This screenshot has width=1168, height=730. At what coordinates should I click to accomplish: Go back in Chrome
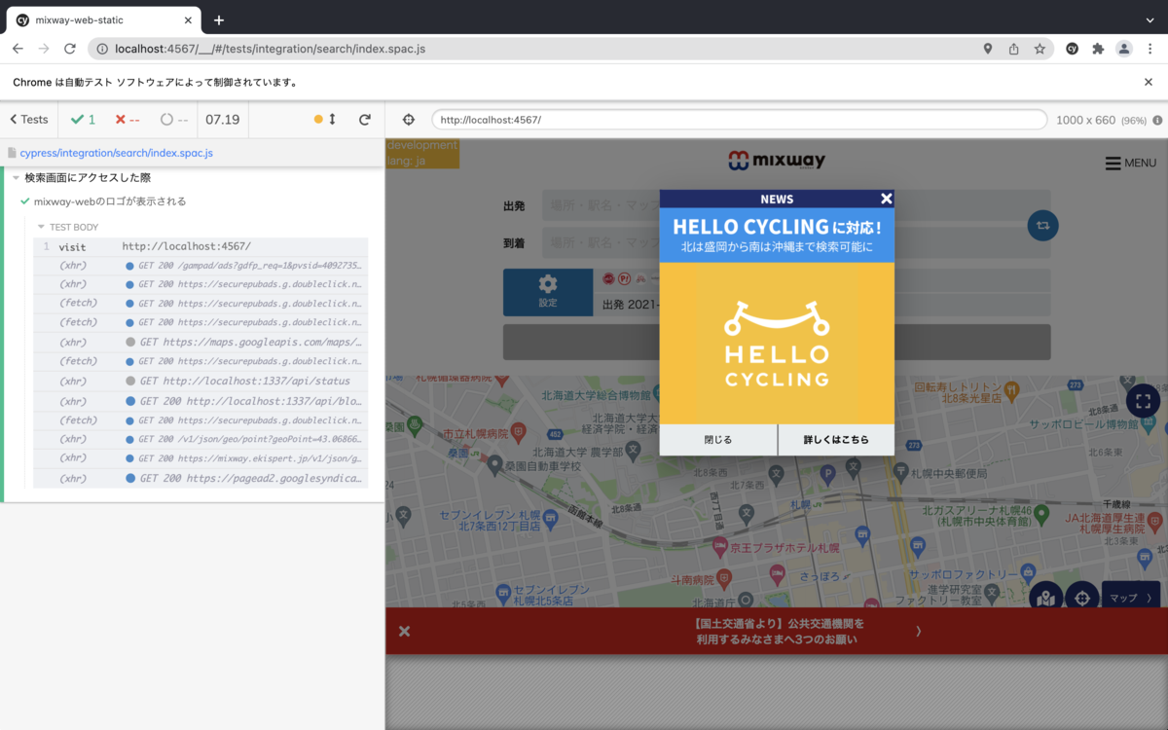[x=18, y=49]
